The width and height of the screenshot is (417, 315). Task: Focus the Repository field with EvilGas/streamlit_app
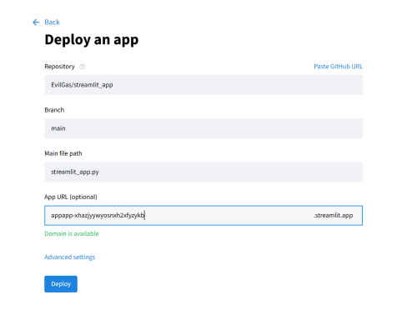coord(203,85)
